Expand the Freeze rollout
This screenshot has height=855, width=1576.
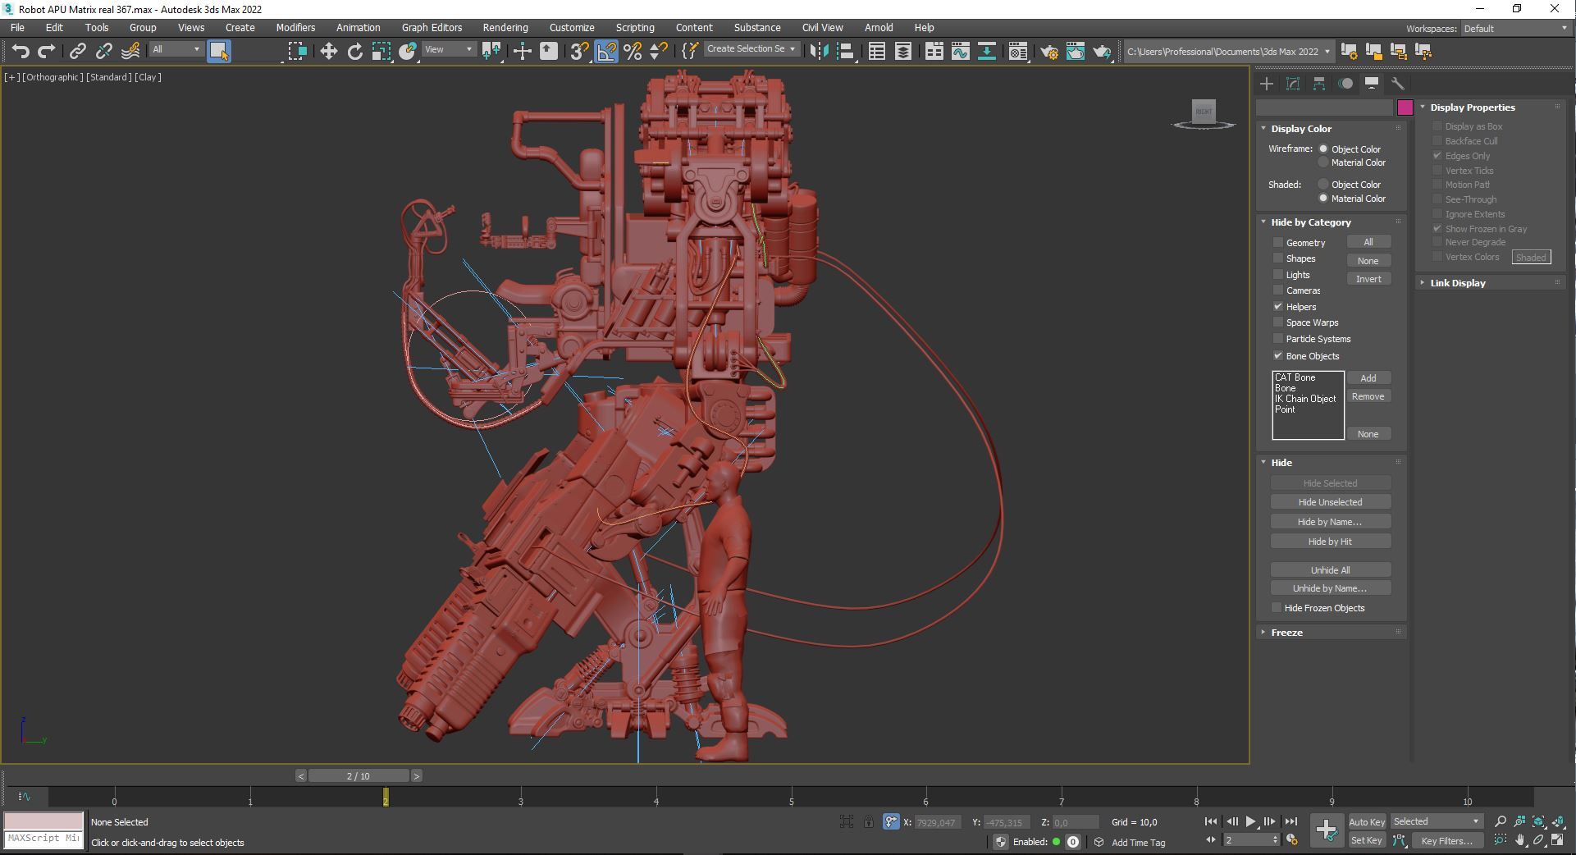1286,633
